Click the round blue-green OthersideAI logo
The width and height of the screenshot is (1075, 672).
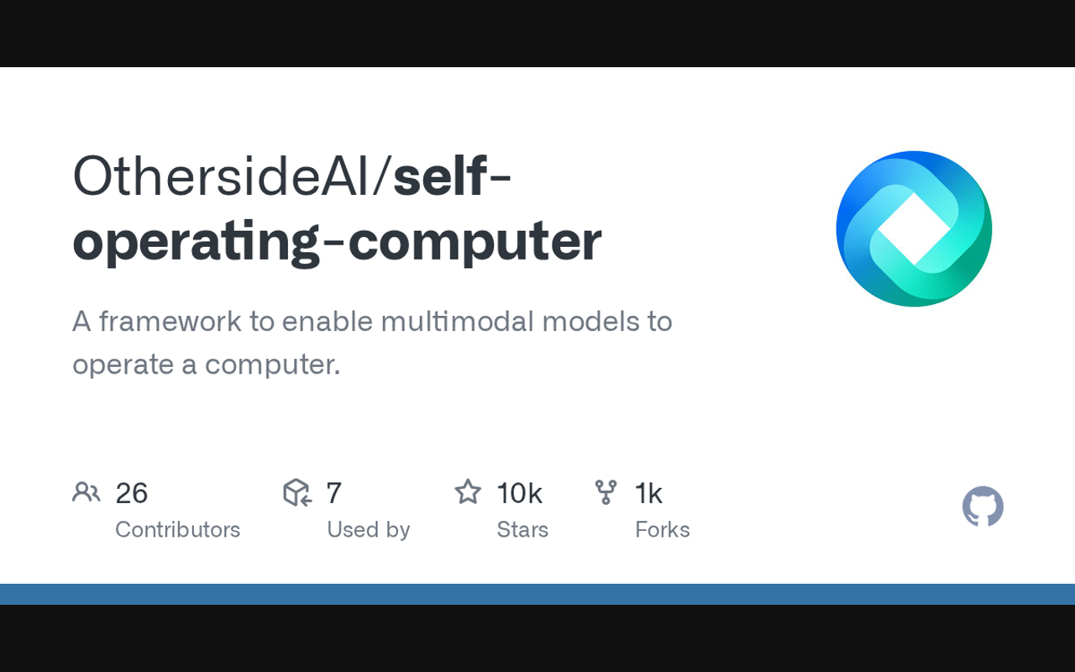pos(914,228)
